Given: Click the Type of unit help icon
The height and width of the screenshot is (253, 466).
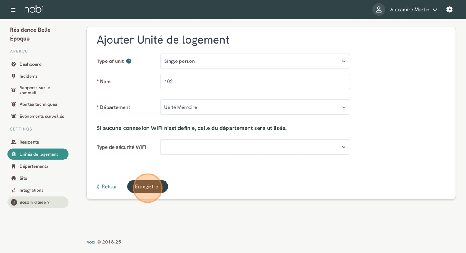Looking at the screenshot, I should (129, 61).
